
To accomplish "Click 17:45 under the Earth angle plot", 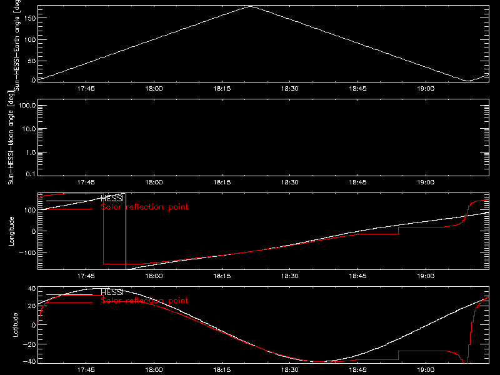I will coord(86,89).
